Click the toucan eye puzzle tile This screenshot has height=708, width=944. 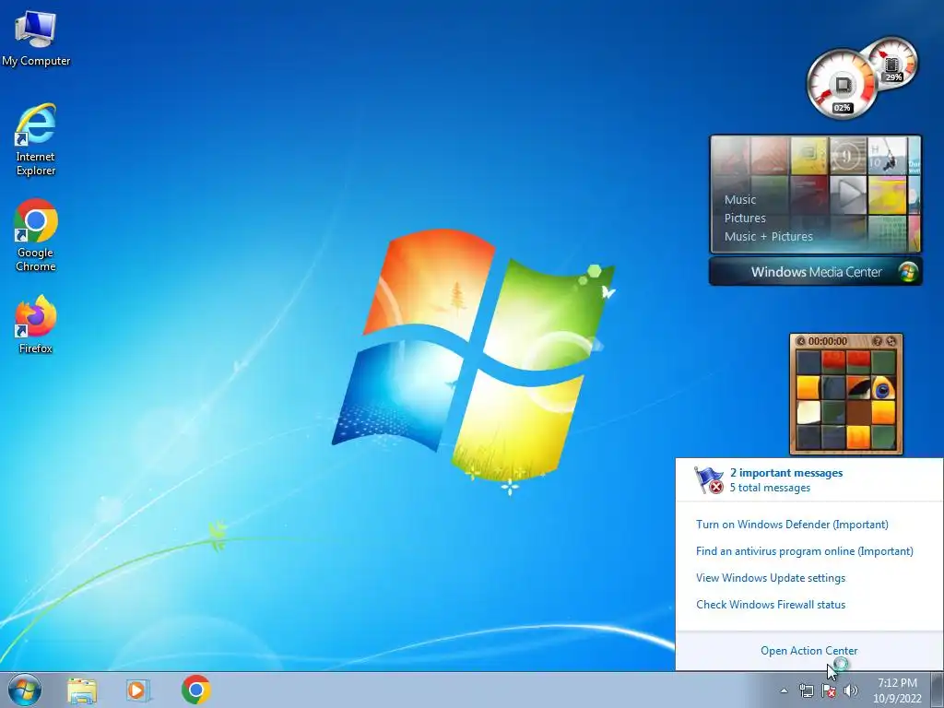click(x=883, y=388)
